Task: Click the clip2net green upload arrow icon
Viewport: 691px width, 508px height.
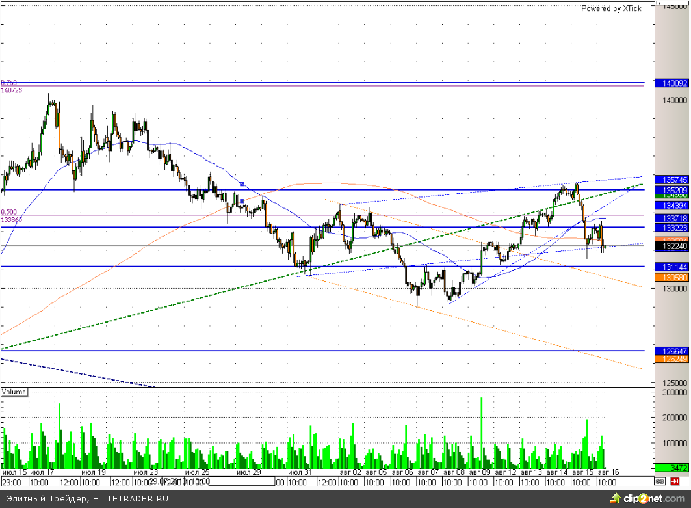Action: click(615, 498)
